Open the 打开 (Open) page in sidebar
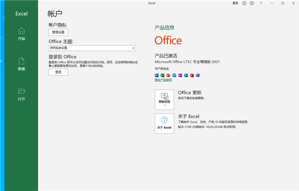The image size is (299, 191). [21, 94]
